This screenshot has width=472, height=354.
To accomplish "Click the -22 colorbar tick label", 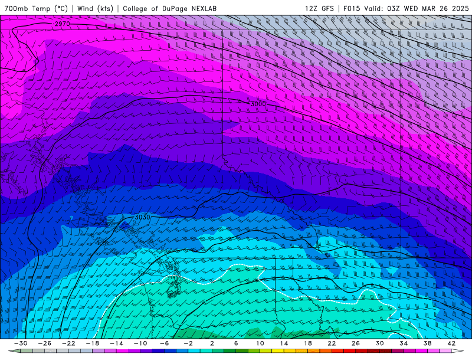I will pyautogui.click(x=68, y=343).
